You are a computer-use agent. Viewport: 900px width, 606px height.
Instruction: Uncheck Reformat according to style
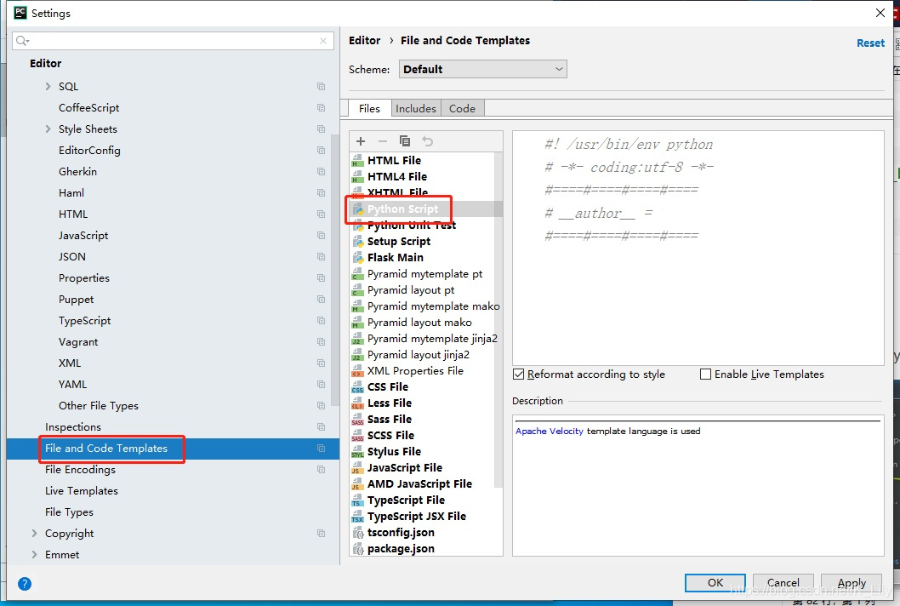(519, 374)
